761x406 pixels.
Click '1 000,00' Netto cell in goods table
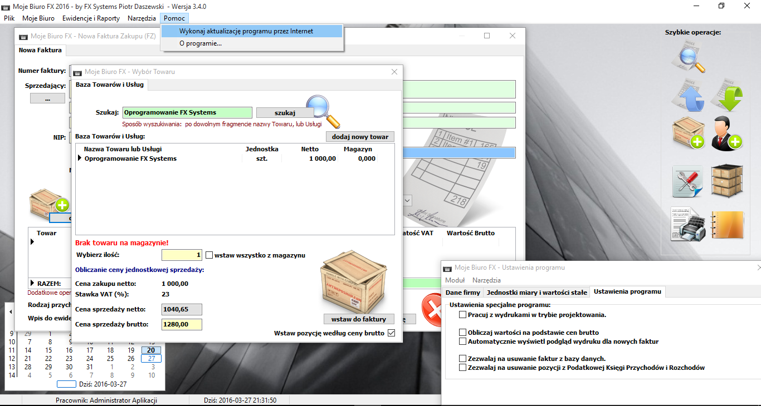click(322, 159)
